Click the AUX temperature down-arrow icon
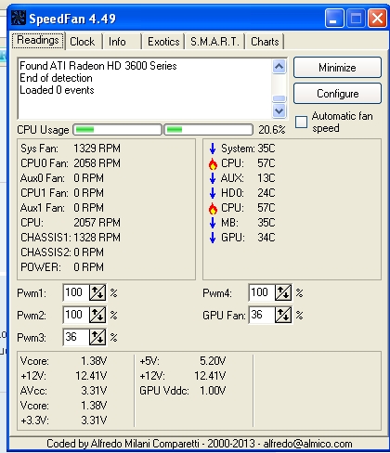 click(213, 178)
